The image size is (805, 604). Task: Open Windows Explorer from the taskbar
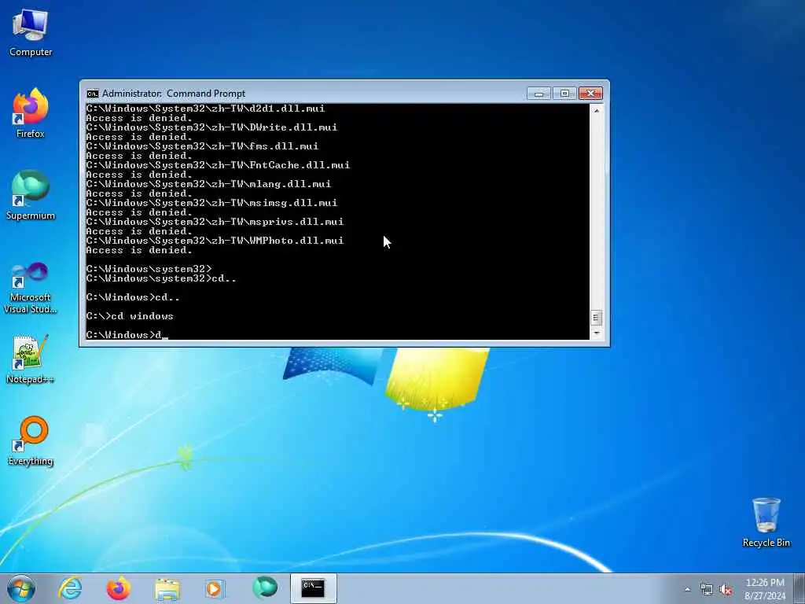pos(167,588)
